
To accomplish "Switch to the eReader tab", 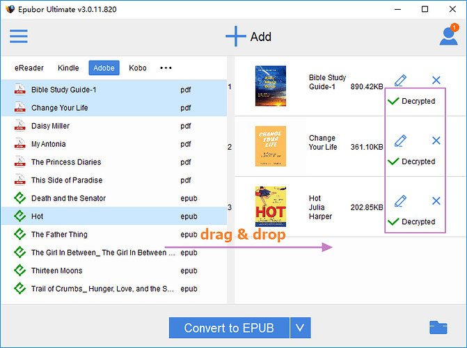I will coord(29,68).
